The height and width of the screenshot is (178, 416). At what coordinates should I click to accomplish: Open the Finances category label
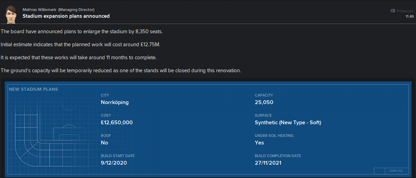405,11
